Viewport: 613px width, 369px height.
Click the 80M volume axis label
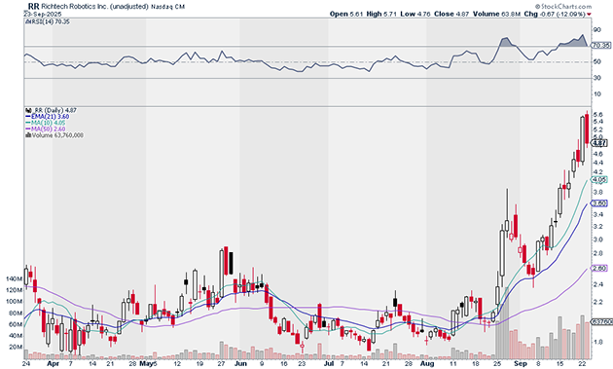coord(16,314)
